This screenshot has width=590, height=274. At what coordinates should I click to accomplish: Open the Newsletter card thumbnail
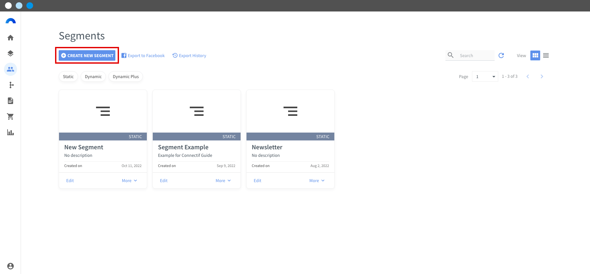tap(290, 111)
